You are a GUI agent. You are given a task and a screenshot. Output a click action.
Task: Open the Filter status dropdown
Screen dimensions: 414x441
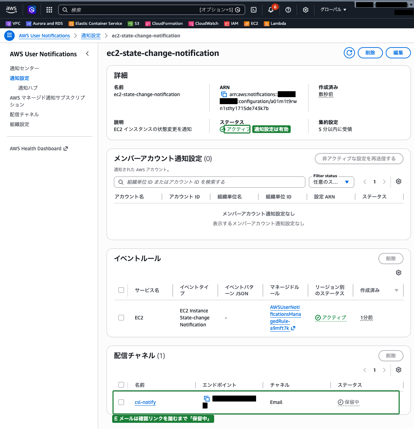332,182
